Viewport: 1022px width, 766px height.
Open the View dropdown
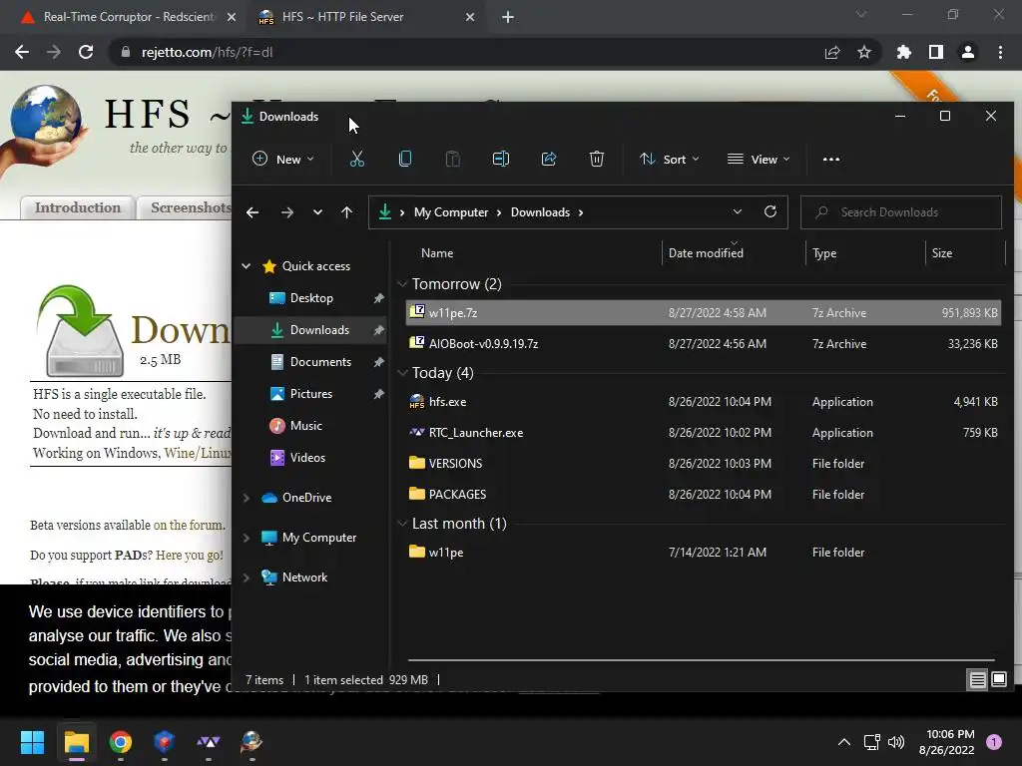(x=759, y=159)
